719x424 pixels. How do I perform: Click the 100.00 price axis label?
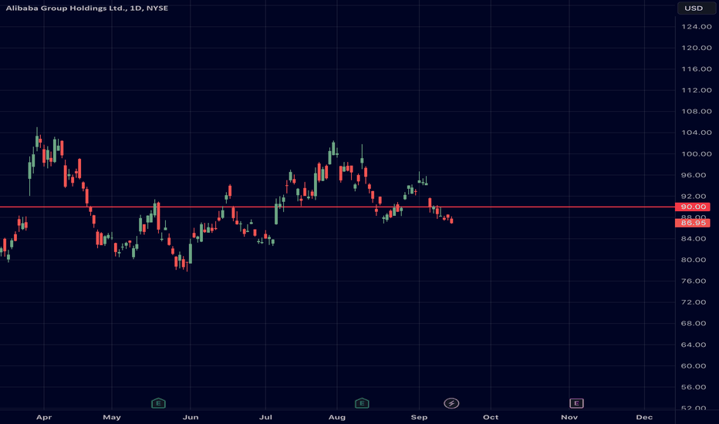coord(697,153)
